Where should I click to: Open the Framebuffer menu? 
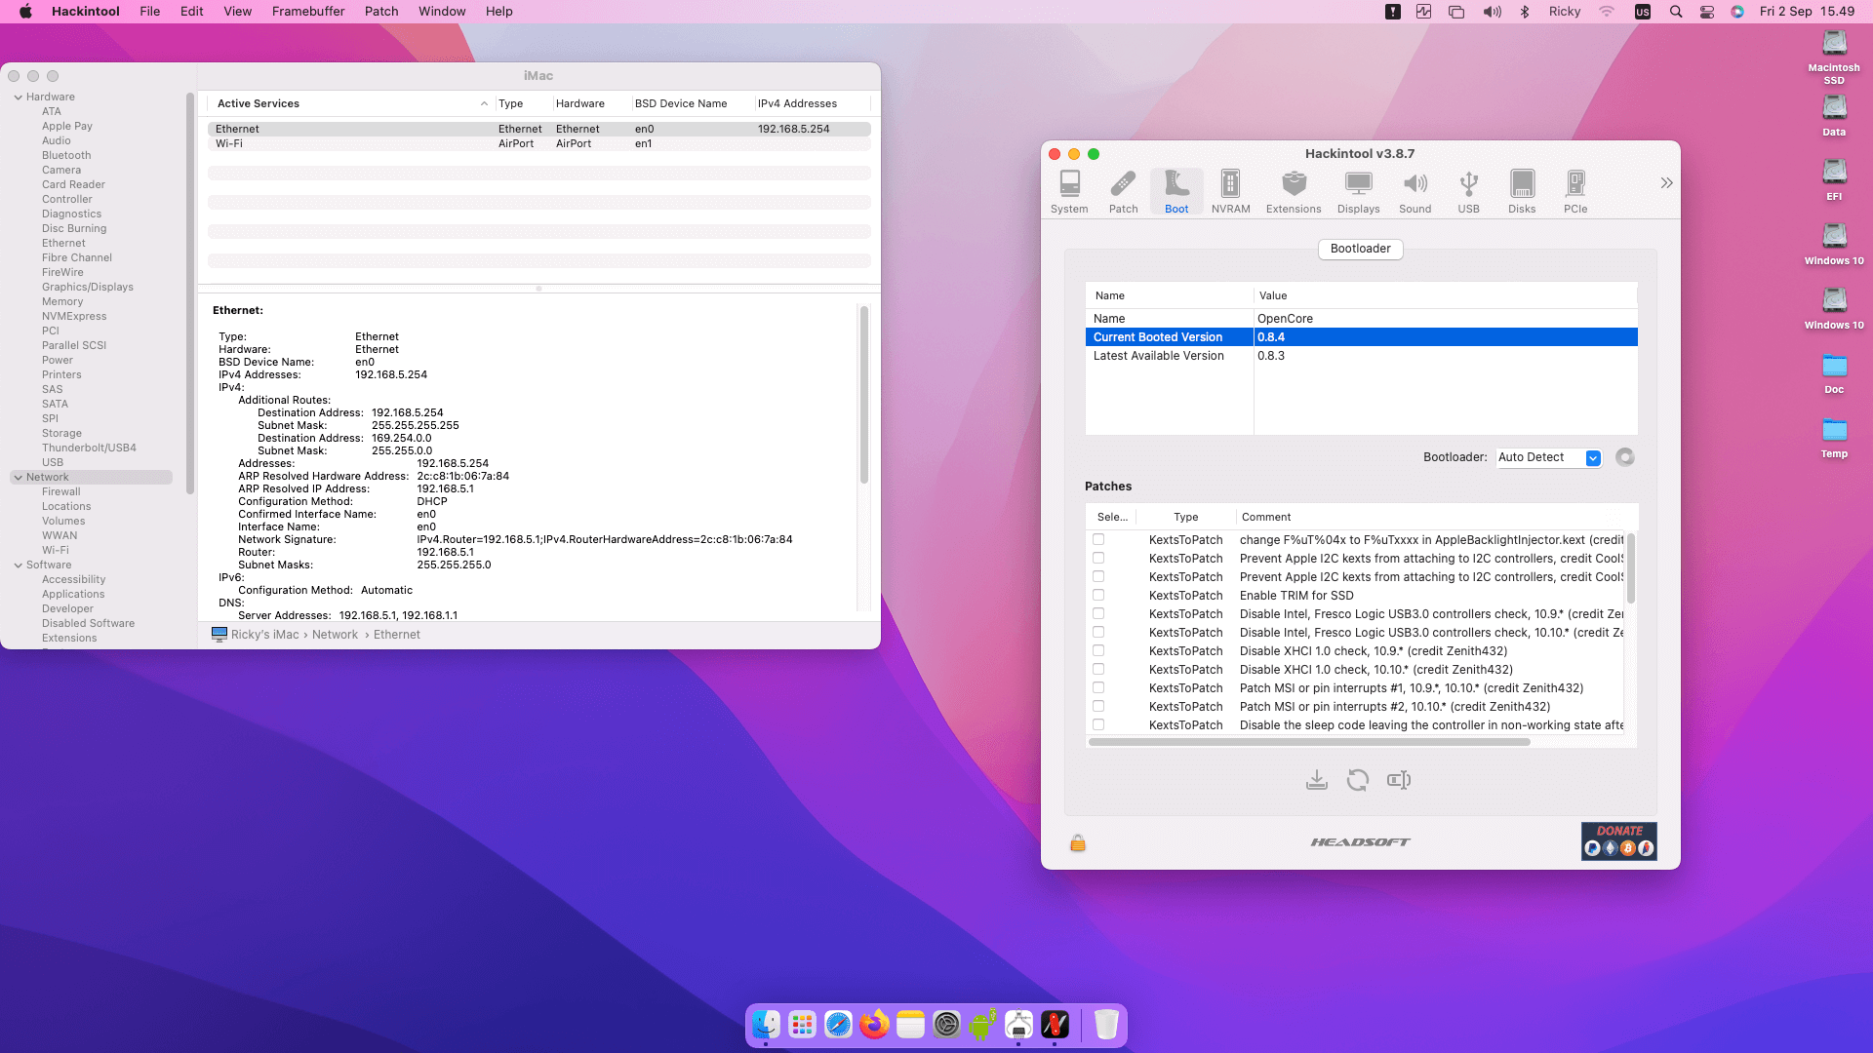point(308,11)
